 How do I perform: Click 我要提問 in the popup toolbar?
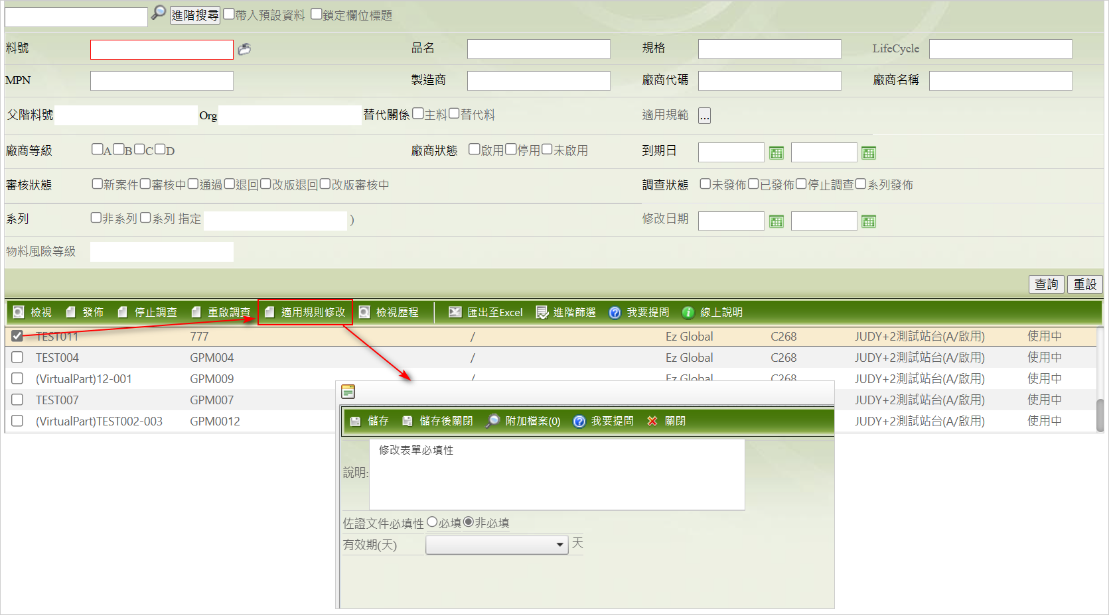point(603,421)
